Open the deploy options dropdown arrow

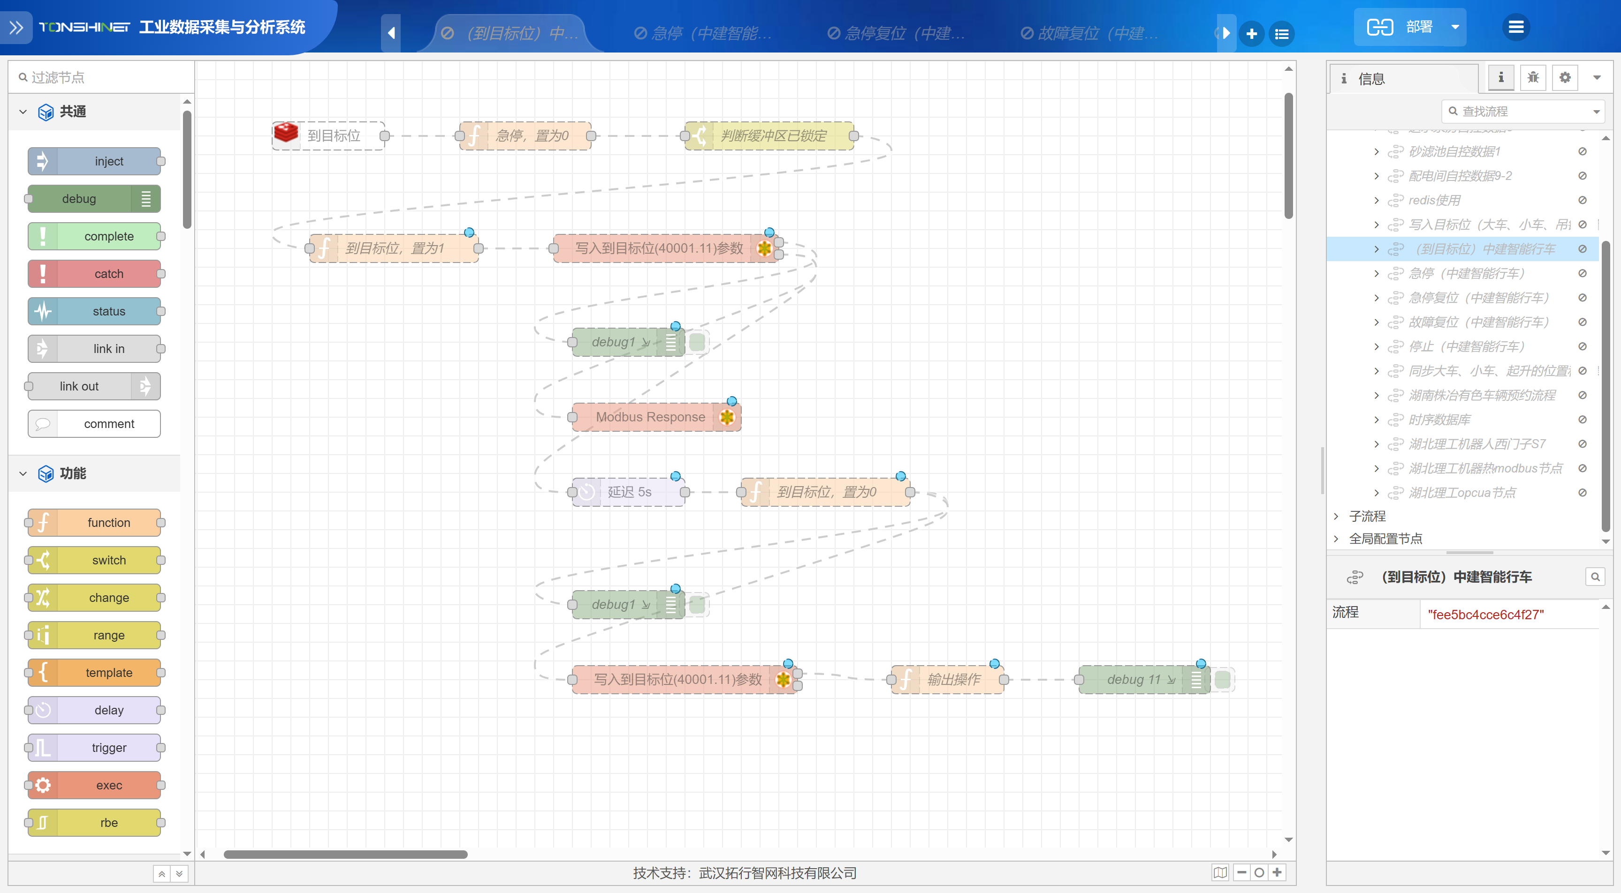(1455, 27)
